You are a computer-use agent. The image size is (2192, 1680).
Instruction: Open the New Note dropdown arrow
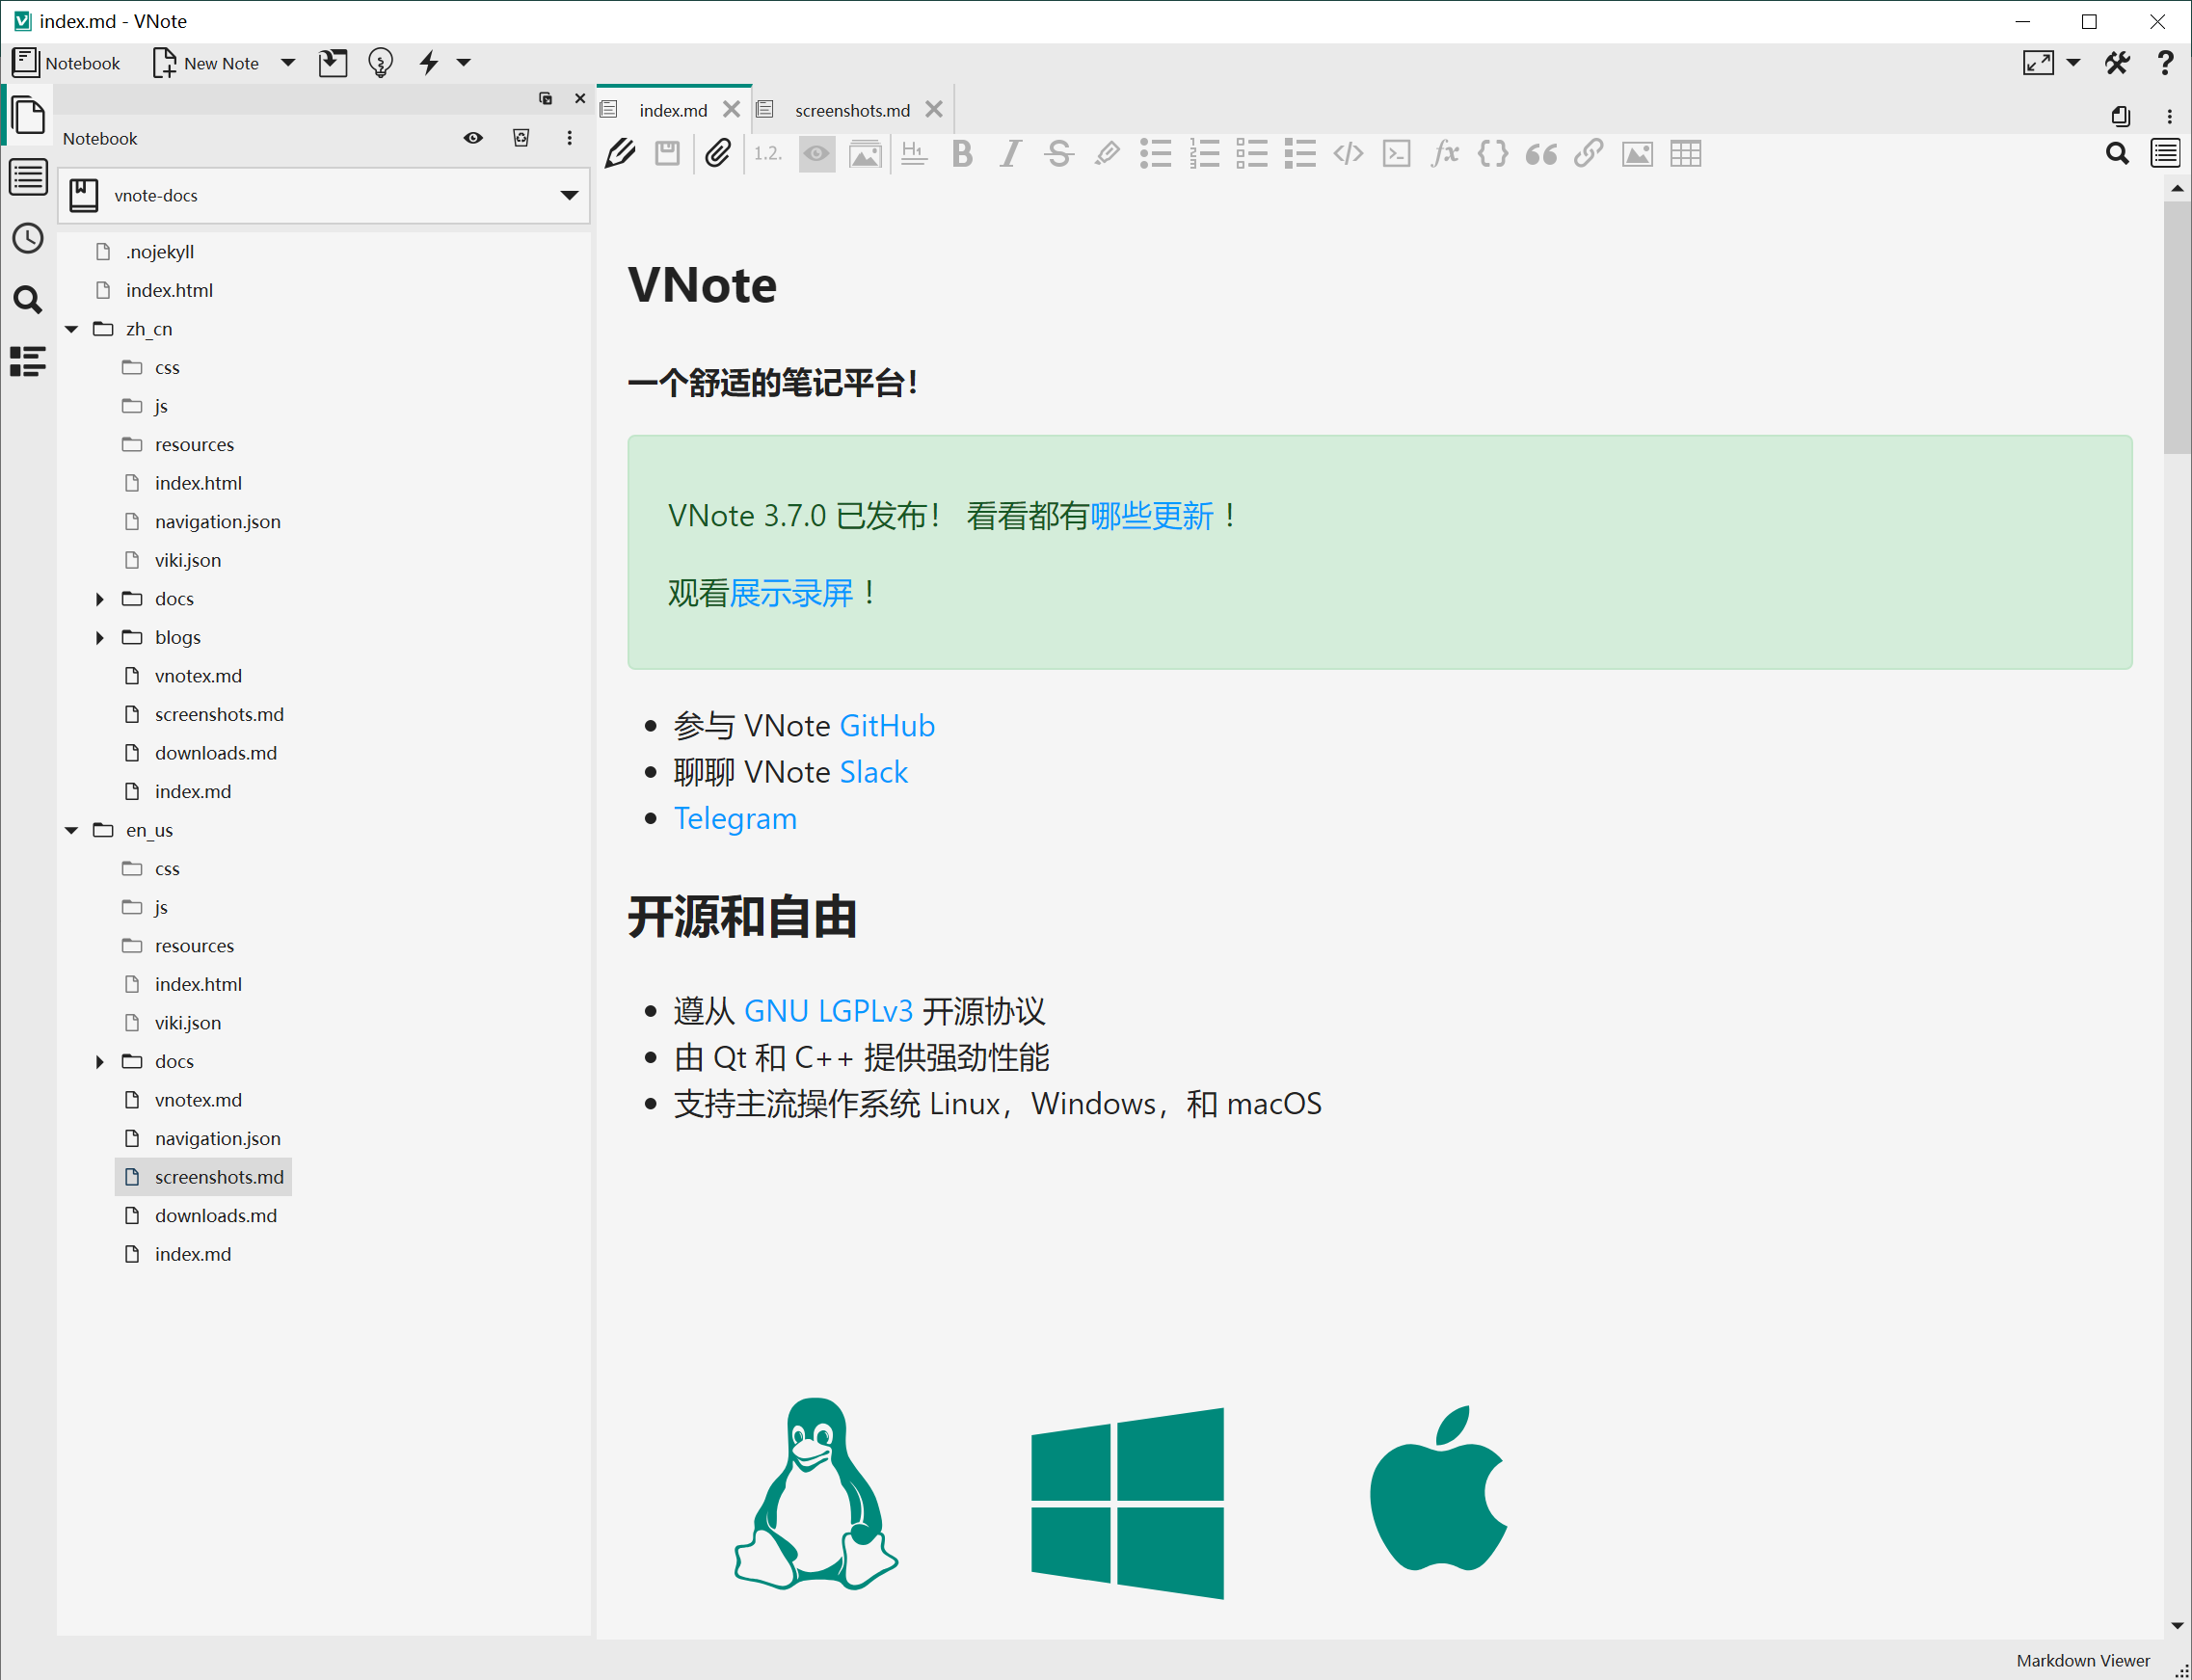point(288,62)
